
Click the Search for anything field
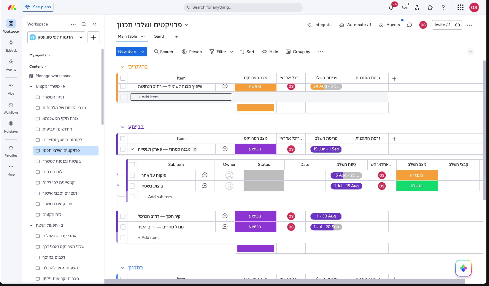tap(243, 7)
